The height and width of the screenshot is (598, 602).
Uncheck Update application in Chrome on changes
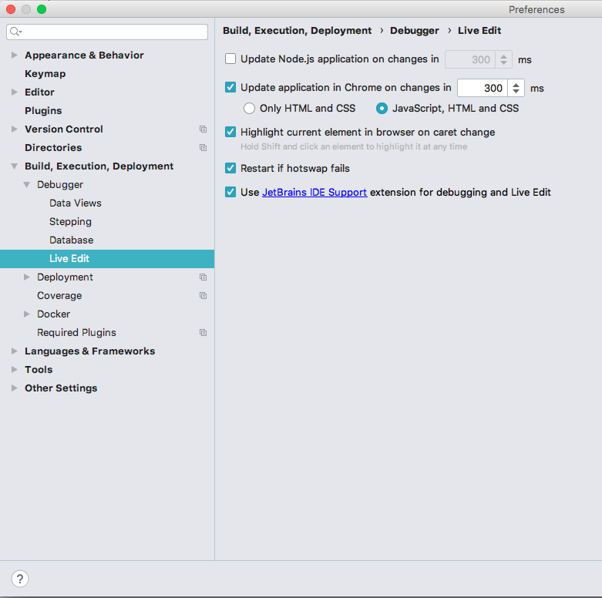tap(230, 87)
